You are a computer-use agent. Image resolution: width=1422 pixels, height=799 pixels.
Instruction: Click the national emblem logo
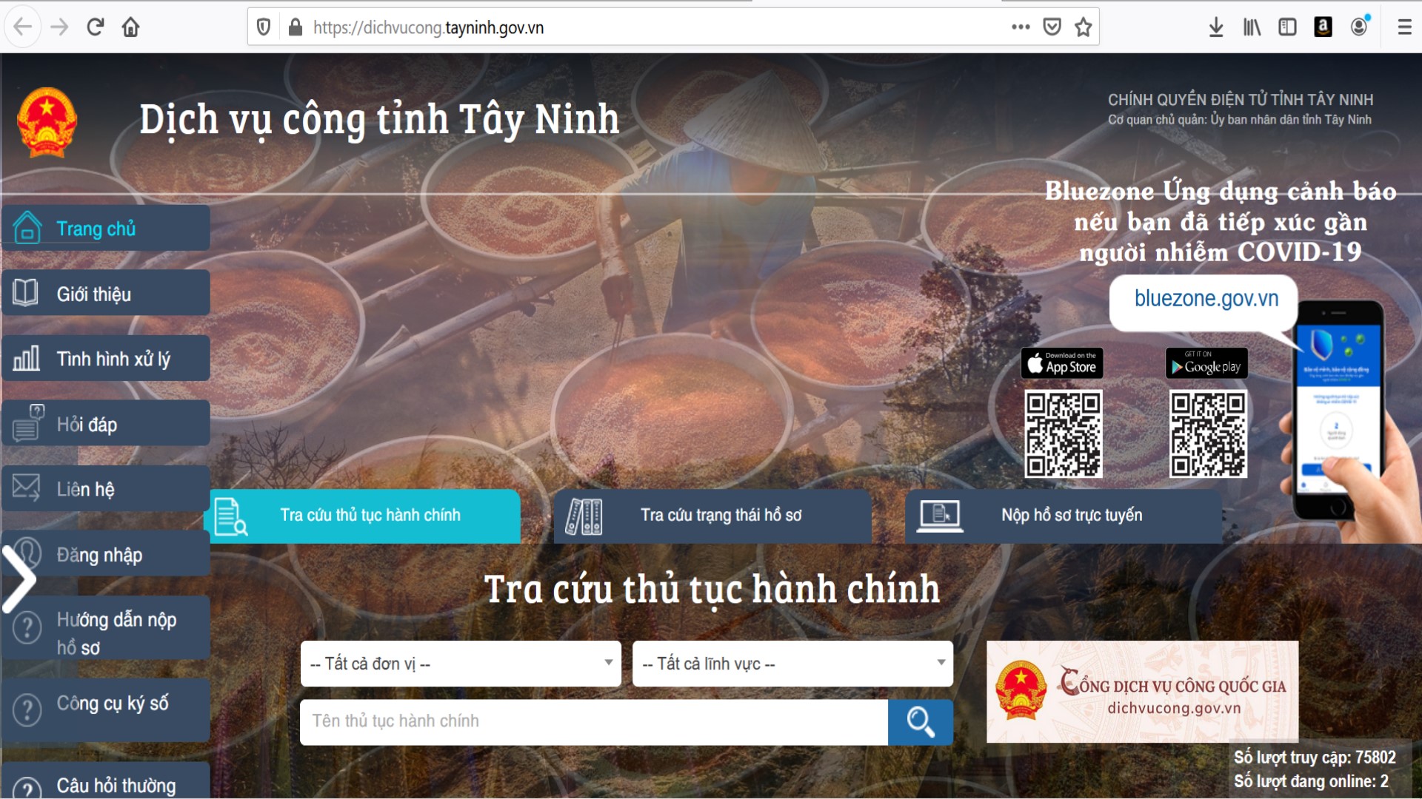pos(47,122)
